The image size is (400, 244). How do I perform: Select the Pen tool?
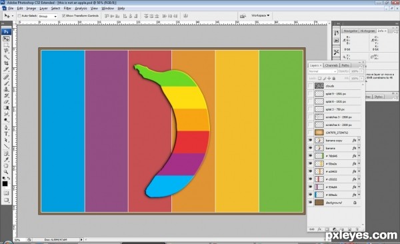pyautogui.click(x=6, y=127)
